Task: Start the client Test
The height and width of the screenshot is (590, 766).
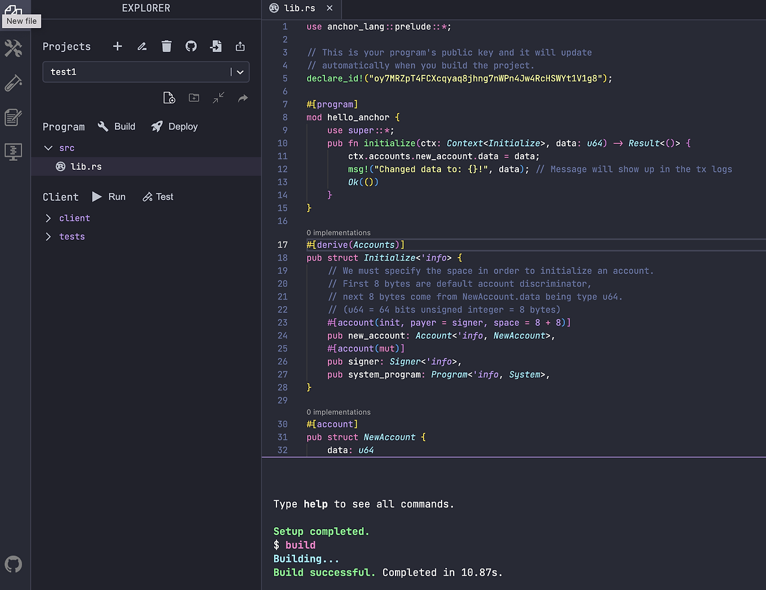Action: tap(158, 197)
